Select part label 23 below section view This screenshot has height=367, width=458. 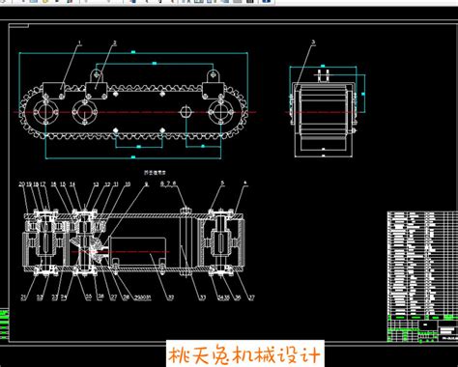(x=55, y=297)
